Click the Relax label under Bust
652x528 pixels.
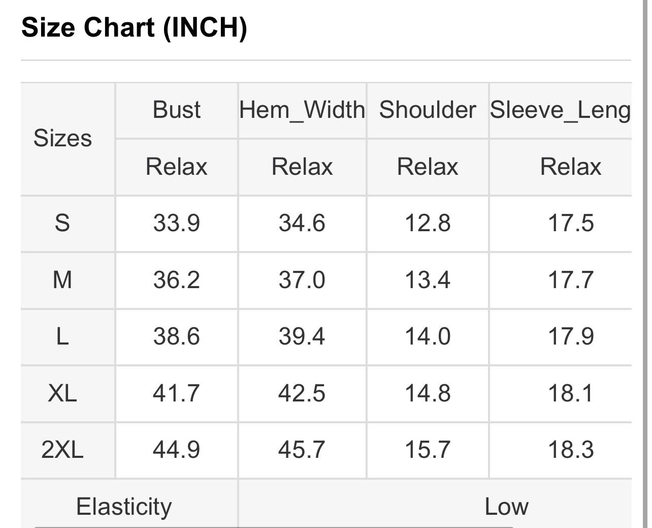pos(177,167)
